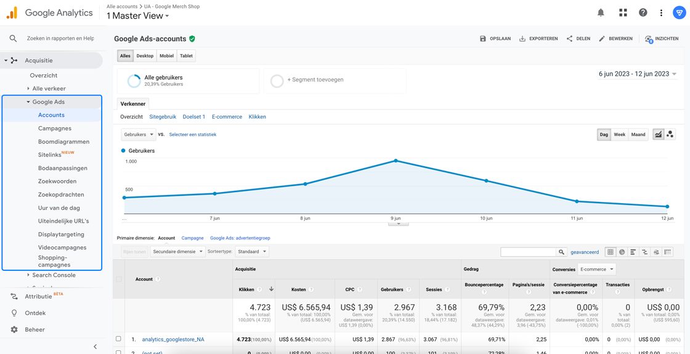Switch device filter to Mobiel
The image size is (690, 354).
(166, 56)
